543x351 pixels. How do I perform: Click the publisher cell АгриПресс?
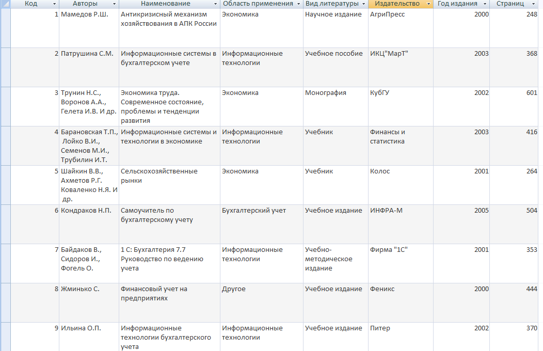pyautogui.click(x=401, y=28)
